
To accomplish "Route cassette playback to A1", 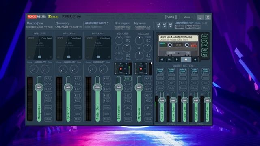I will (x=205, y=36).
